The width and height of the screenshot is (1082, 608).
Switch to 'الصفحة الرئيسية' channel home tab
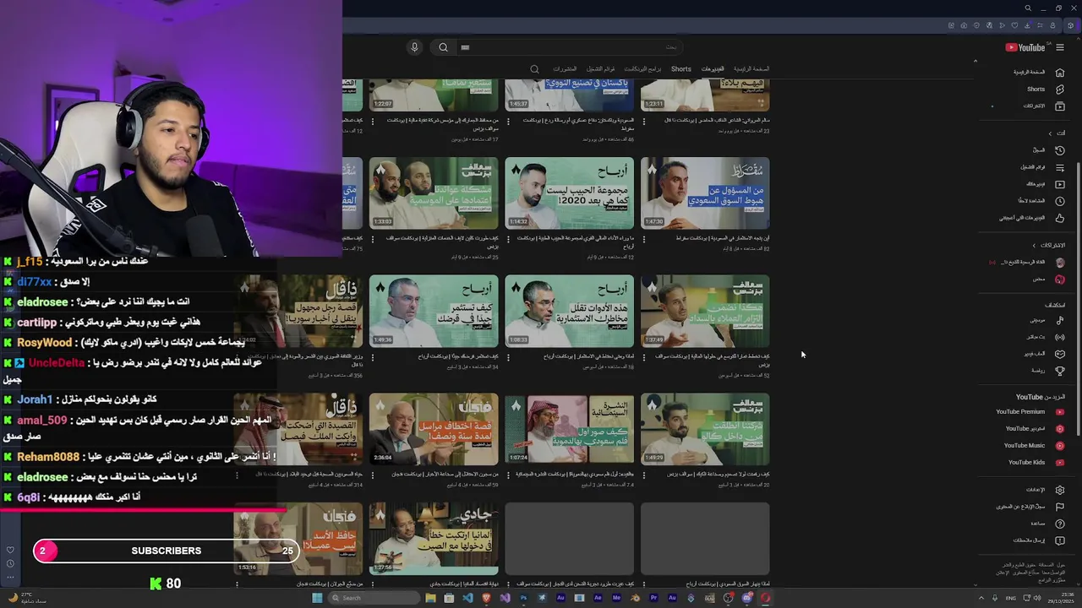coord(751,69)
